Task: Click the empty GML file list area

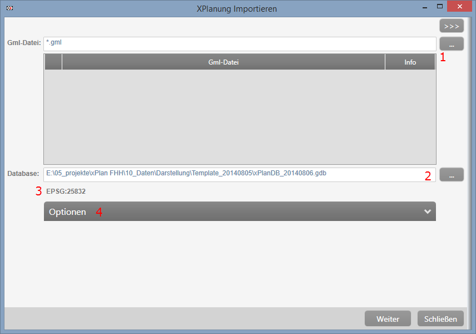Action: pos(239,117)
